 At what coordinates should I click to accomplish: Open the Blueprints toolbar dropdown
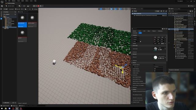point(24,6)
